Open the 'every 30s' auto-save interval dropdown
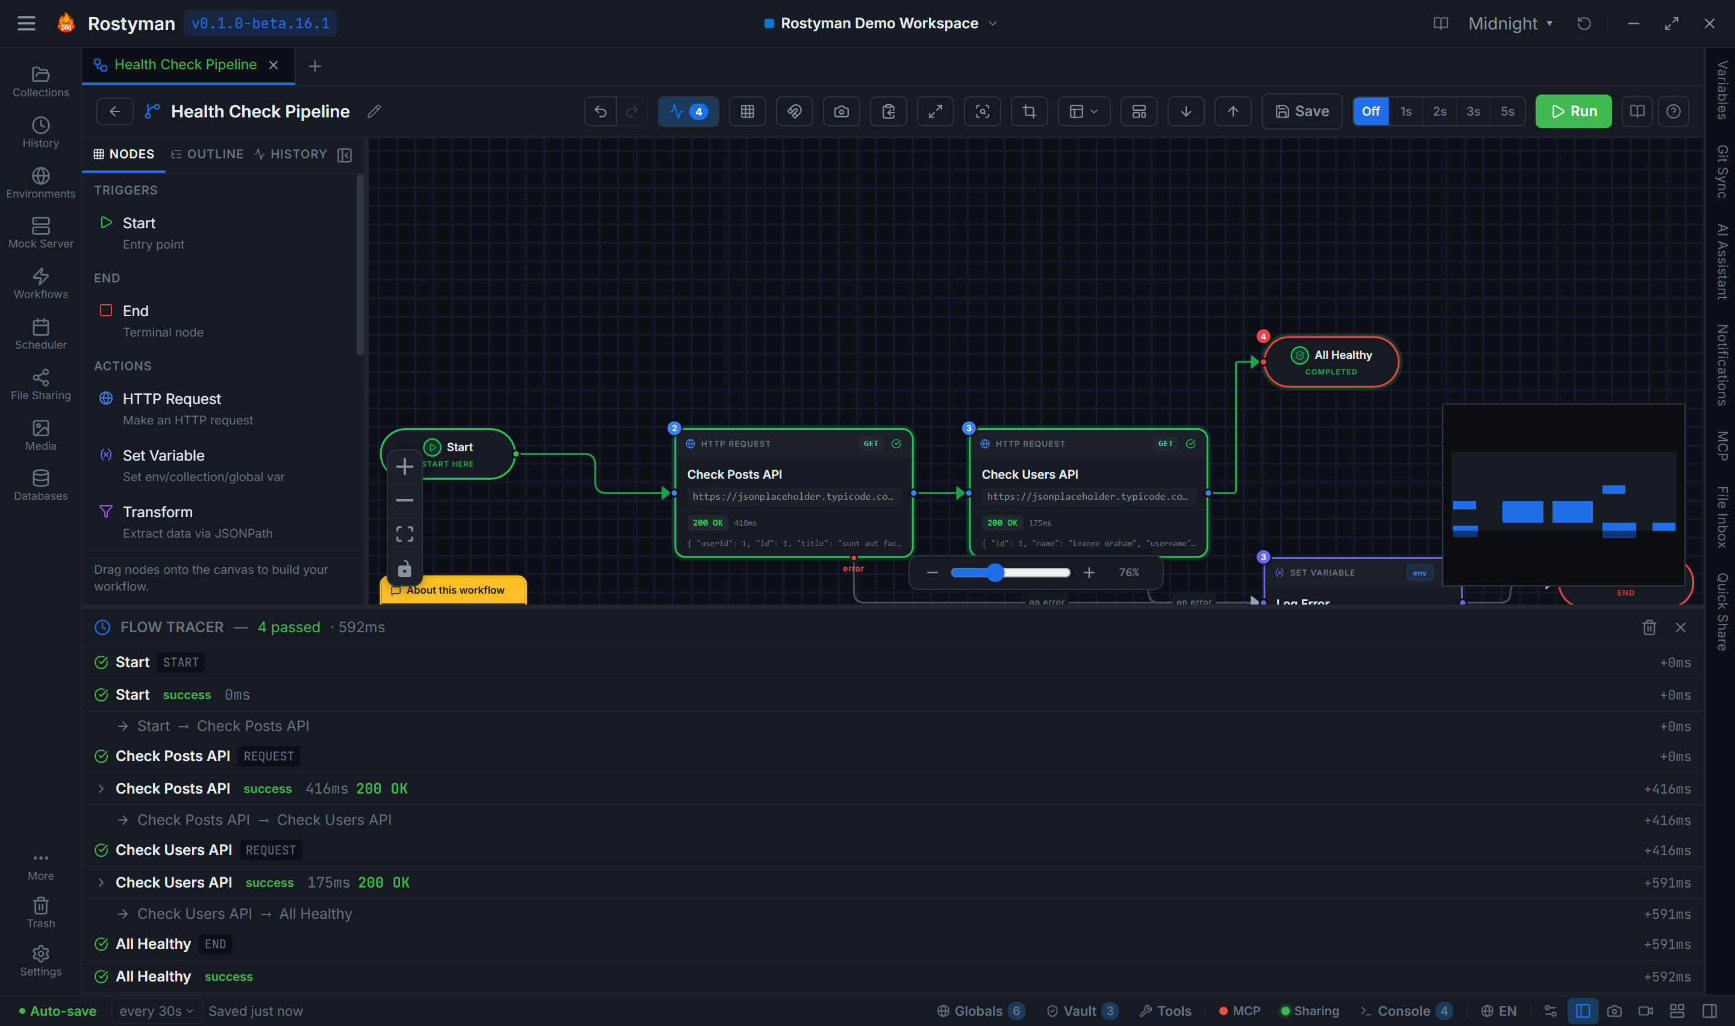Image resolution: width=1735 pixels, height=1026 pixels. coord(156,1011)
